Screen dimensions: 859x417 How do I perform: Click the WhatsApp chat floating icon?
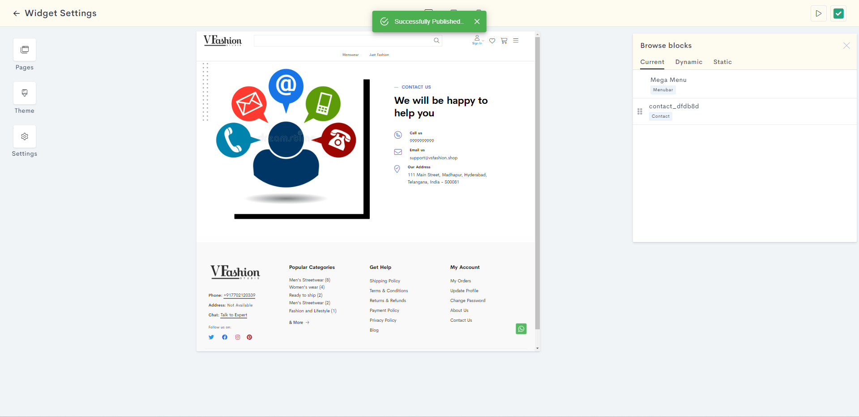point(521,329)
